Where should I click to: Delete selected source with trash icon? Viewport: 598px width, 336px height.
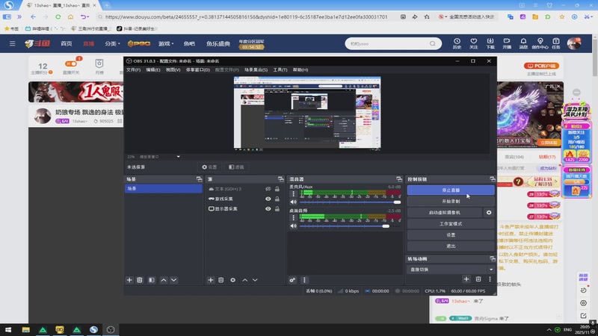(221, 280)
